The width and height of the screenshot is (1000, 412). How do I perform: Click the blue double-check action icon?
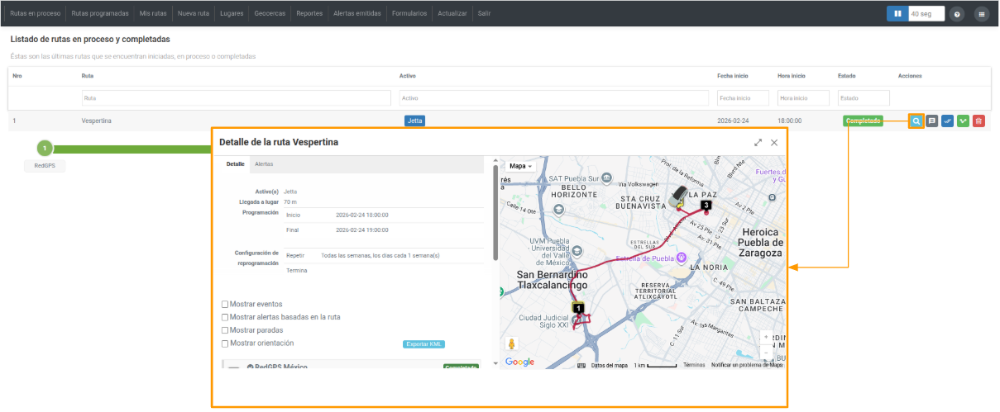coord(948,121)
